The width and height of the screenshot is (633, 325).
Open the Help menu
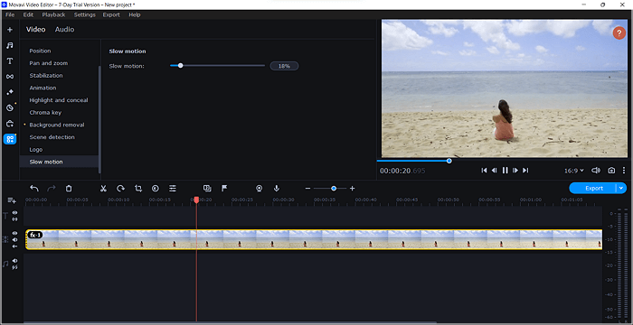(x=135, y=14)
